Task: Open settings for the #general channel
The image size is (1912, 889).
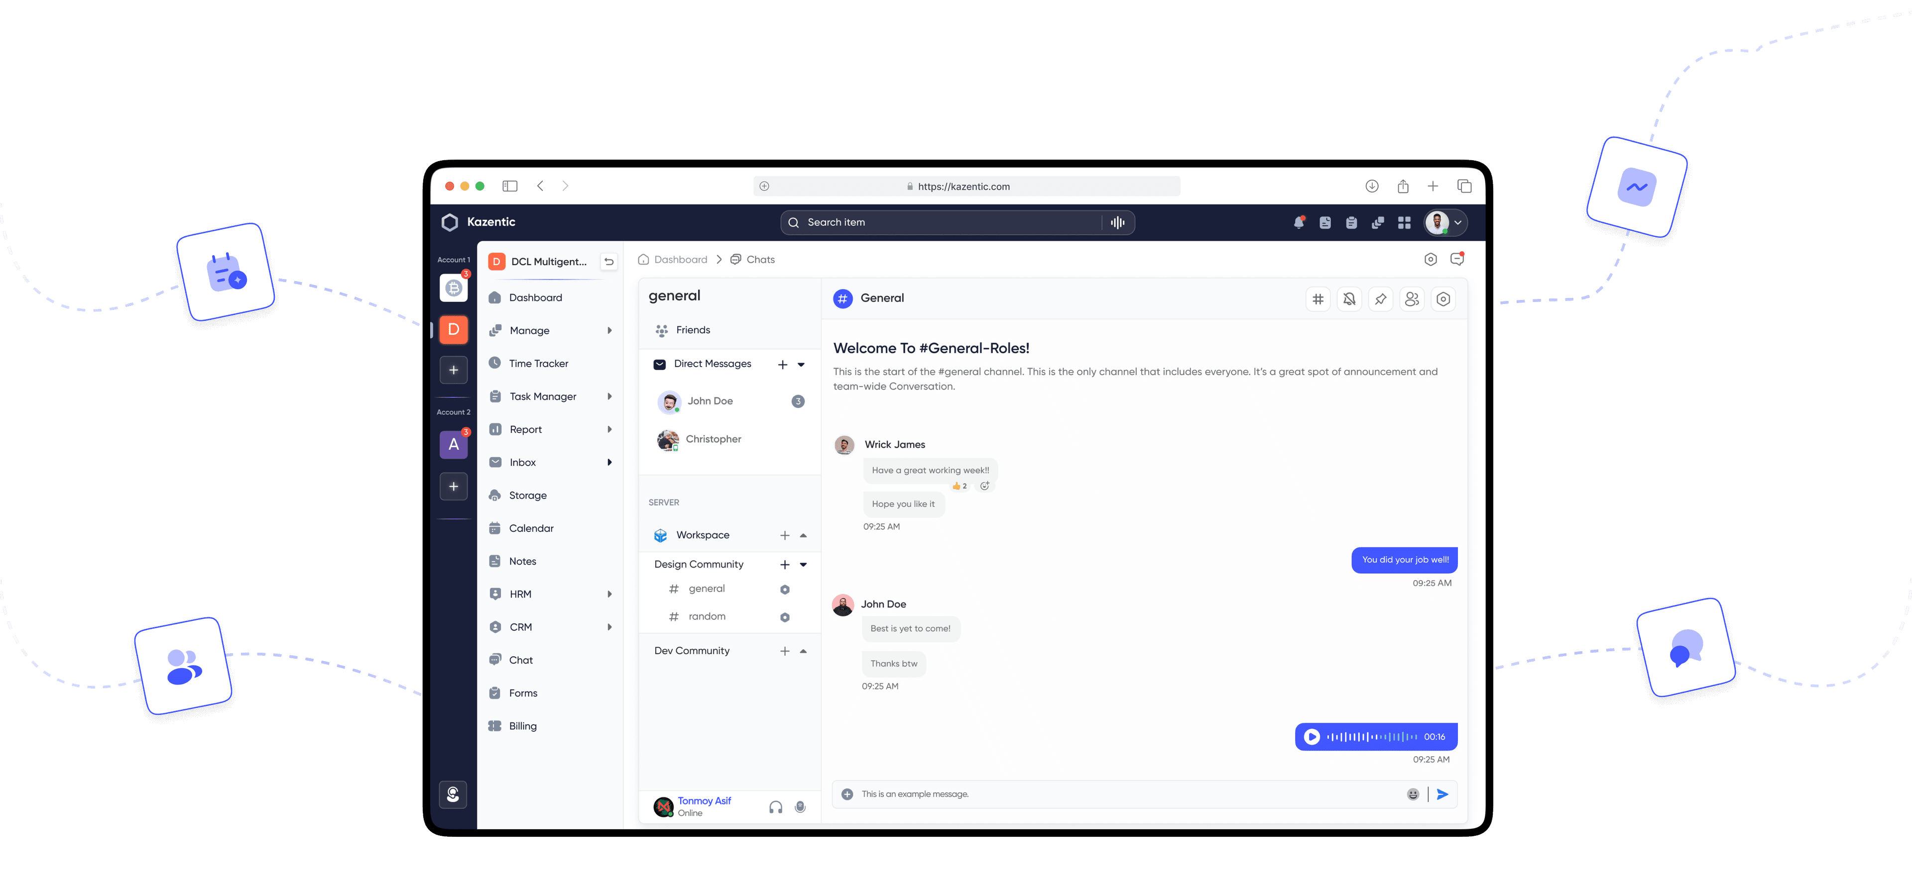Action: [x=785, y=590]
